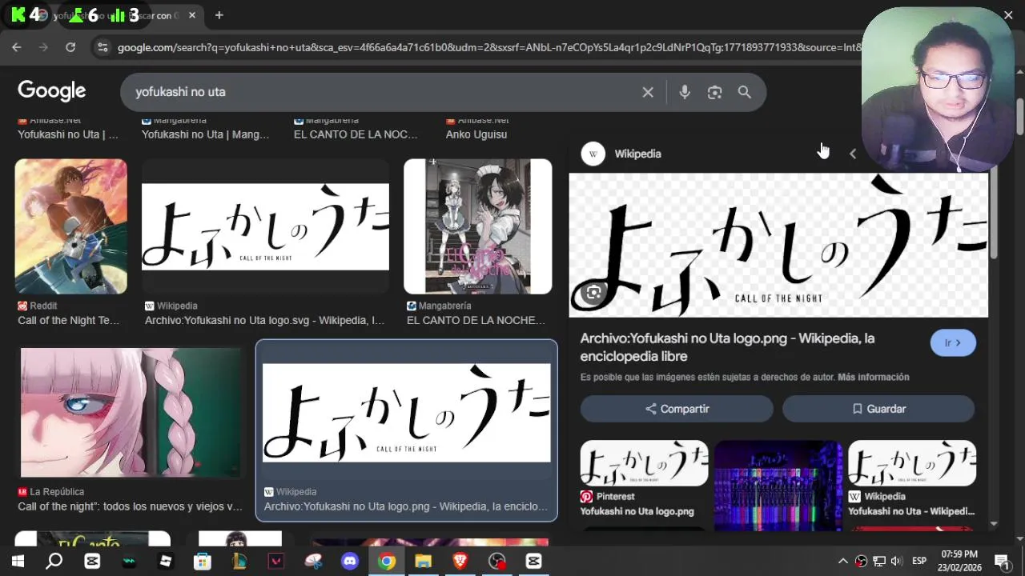Viewport: 1025px width, 576px height.
Task: Start voice search with the microphone icon
Action: [685, 92]
